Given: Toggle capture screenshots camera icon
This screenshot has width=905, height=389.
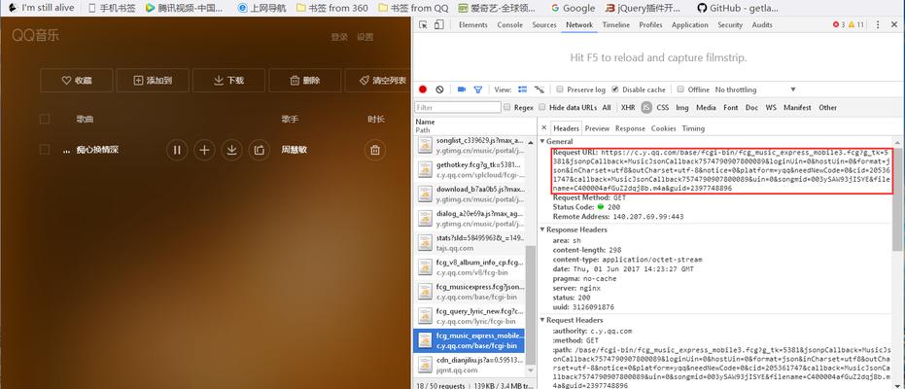Looking at the screenshot, I should pos(461,89).
